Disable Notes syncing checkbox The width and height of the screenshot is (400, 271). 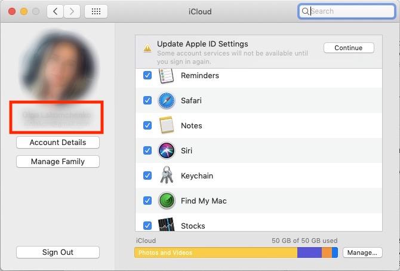click(147, 125)
